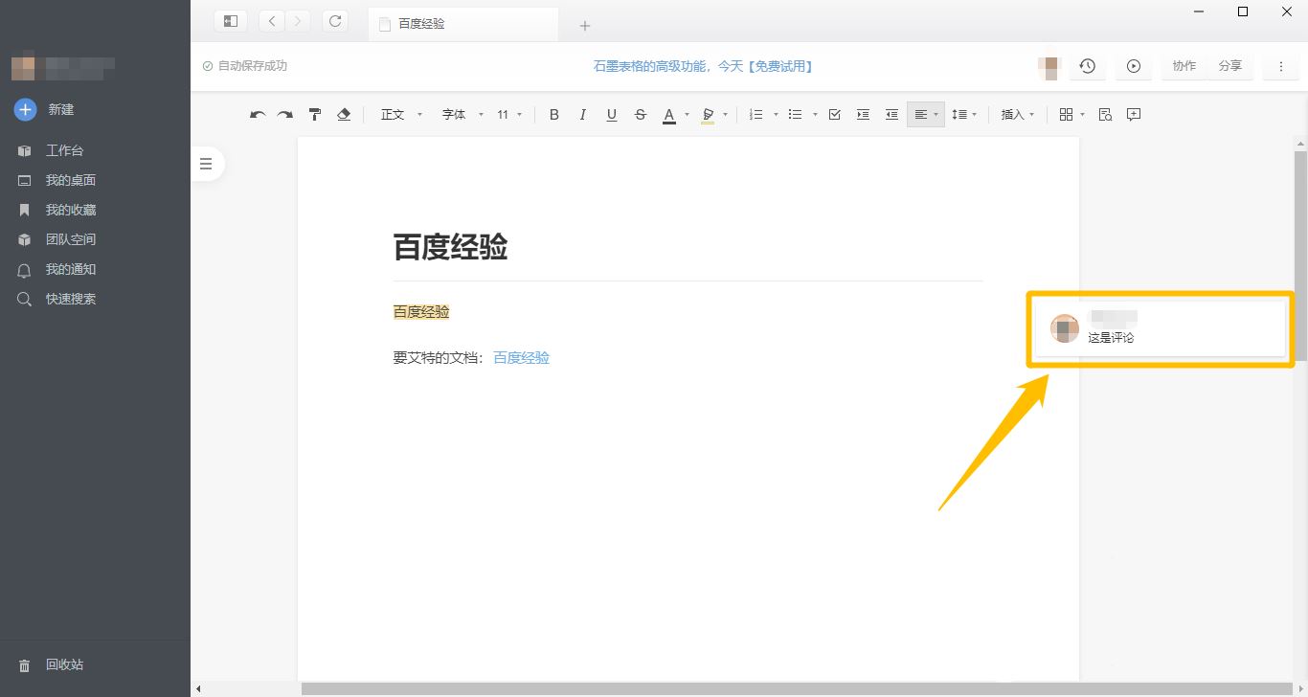Insert a checkbox task list
The image size is (1308, 697).
(x=834, y=115)
